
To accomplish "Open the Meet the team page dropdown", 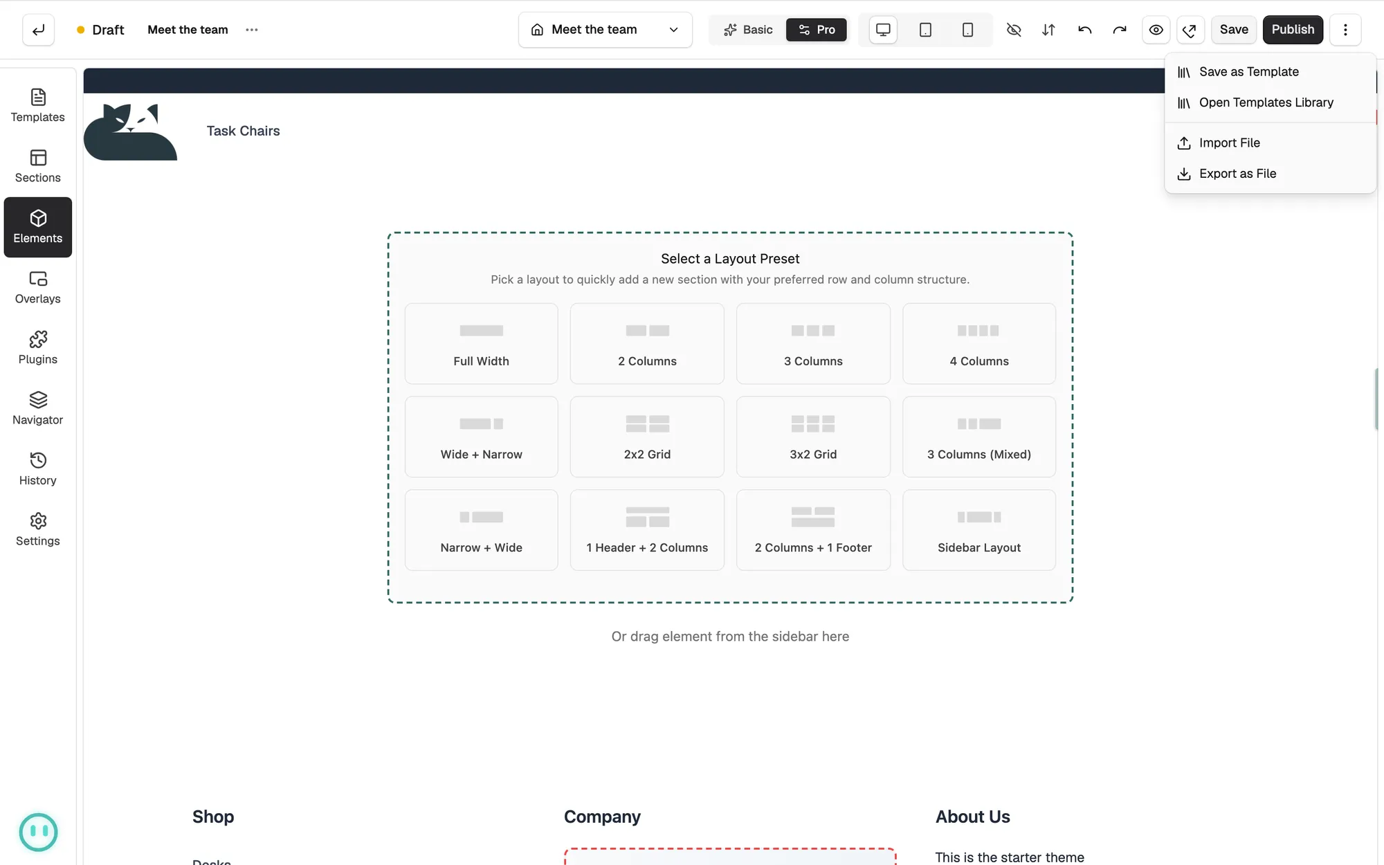I will click(x=605, y=30).
